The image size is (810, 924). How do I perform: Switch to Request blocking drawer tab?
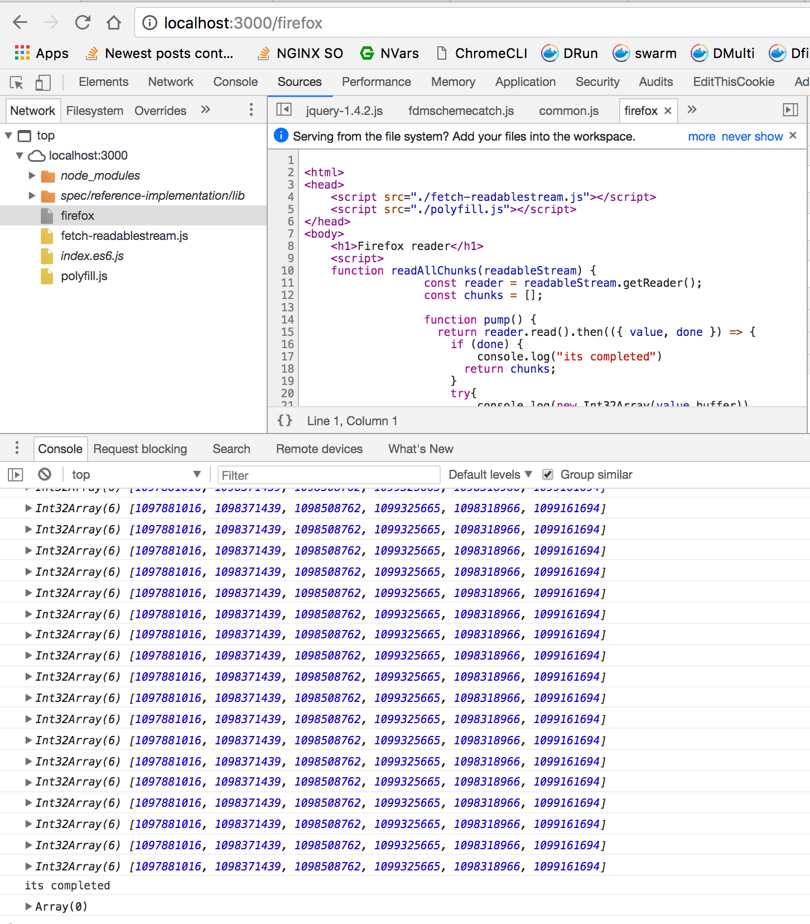(x=140, y=449)
